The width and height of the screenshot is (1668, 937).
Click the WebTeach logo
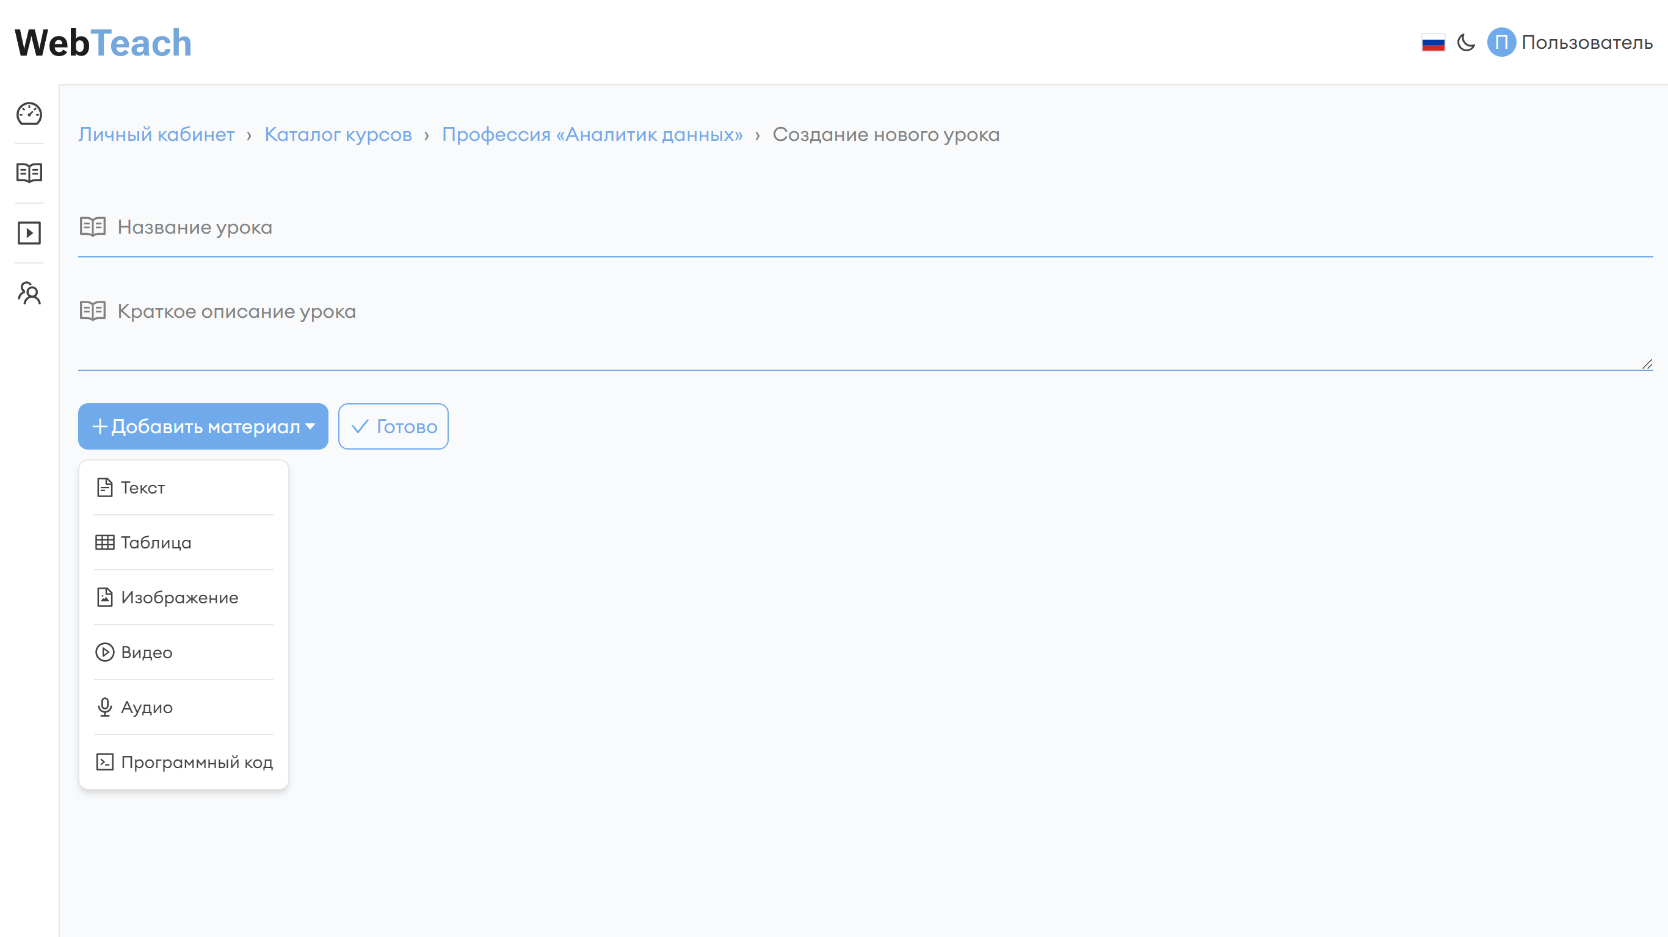(x=104, y=43)
